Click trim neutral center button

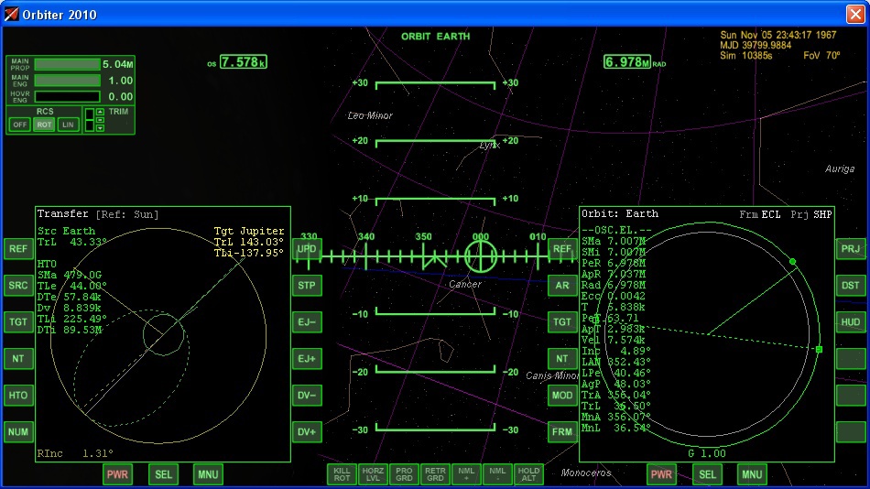pos(100,120)
